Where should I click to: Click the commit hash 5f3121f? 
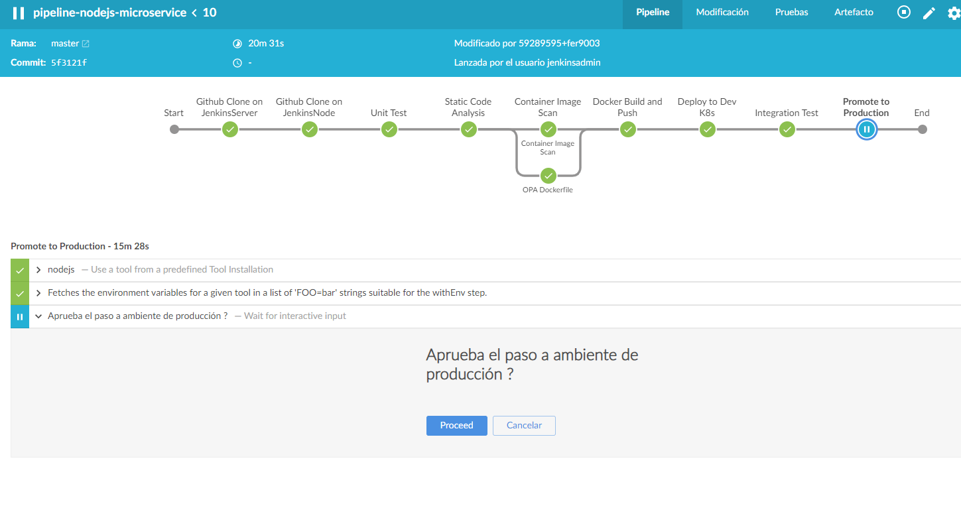click(69, 63)
